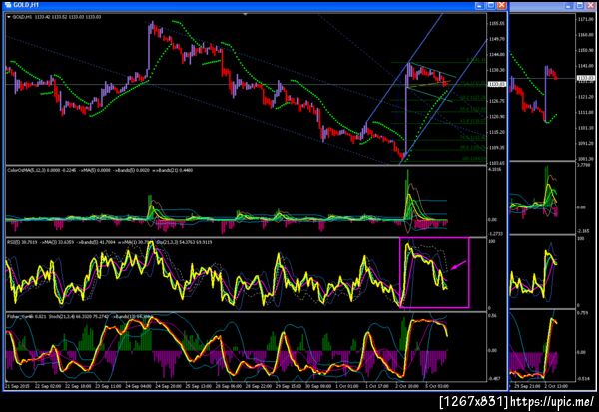Click the 29 Sep 21:00 label in right window
The image size is (599, 412).
click(527, 386)
